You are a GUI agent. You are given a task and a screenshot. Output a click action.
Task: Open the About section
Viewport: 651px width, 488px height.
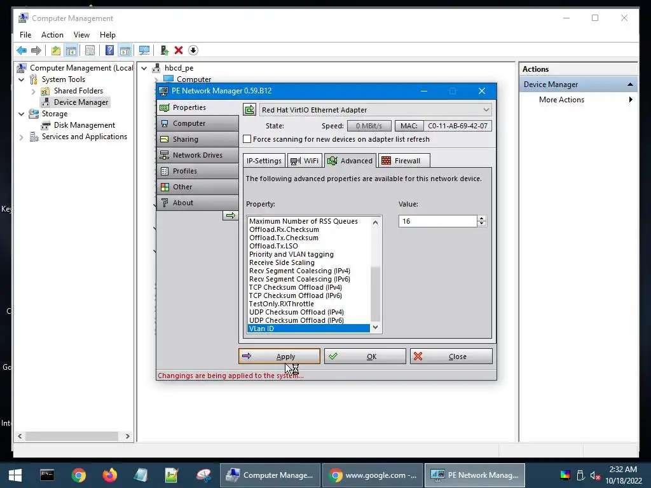coord(198,203)
